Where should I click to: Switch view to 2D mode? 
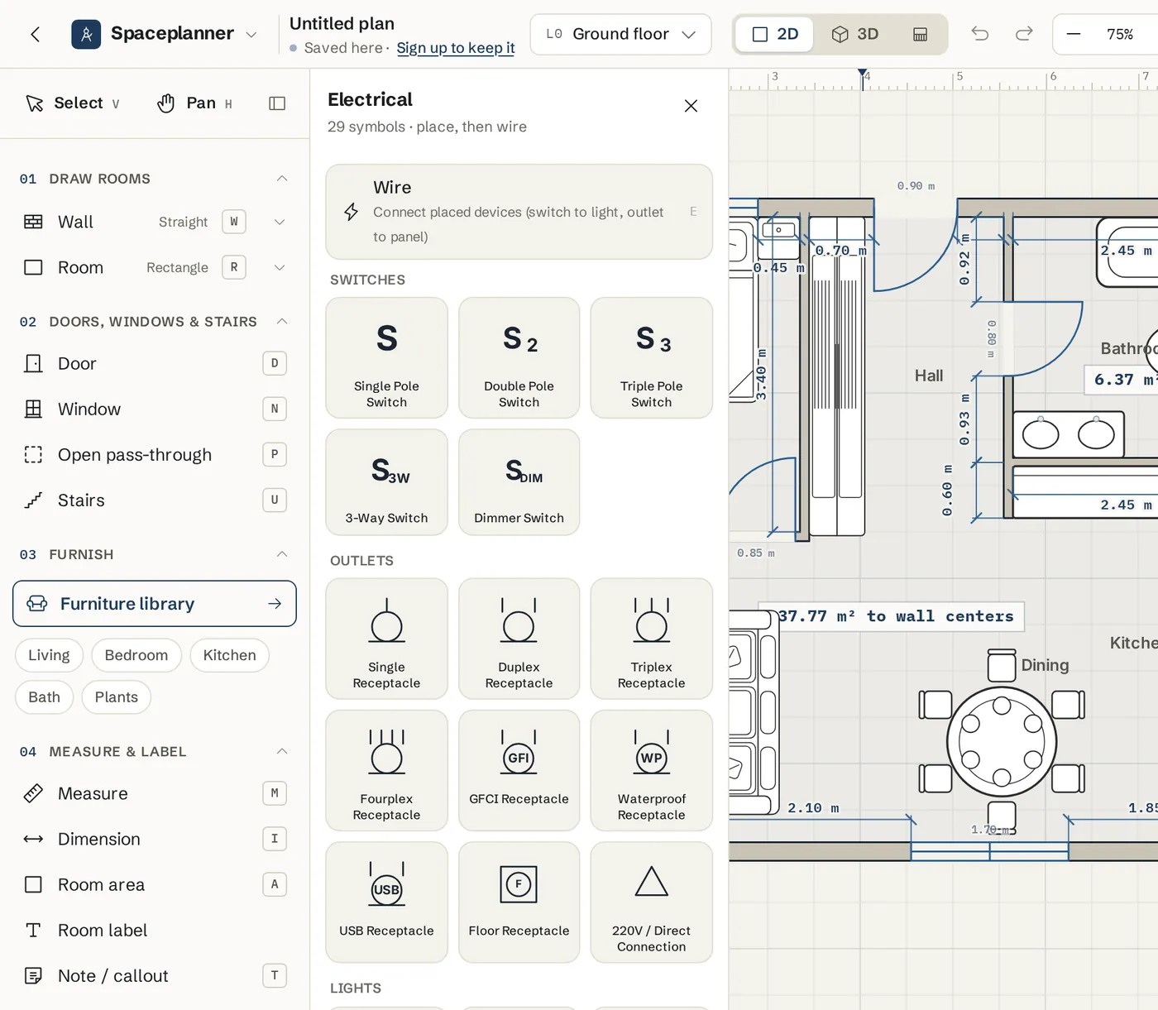click(x=775, y=34)
